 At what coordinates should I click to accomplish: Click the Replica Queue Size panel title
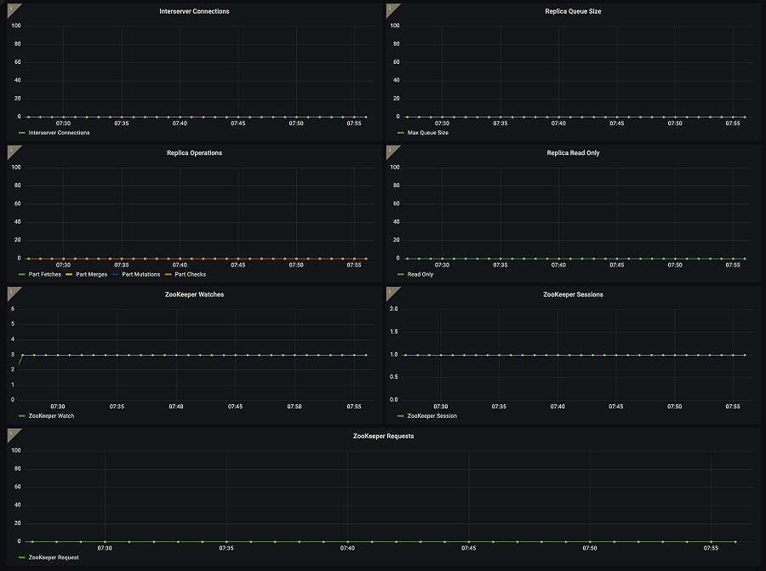[x=574, y=11]
